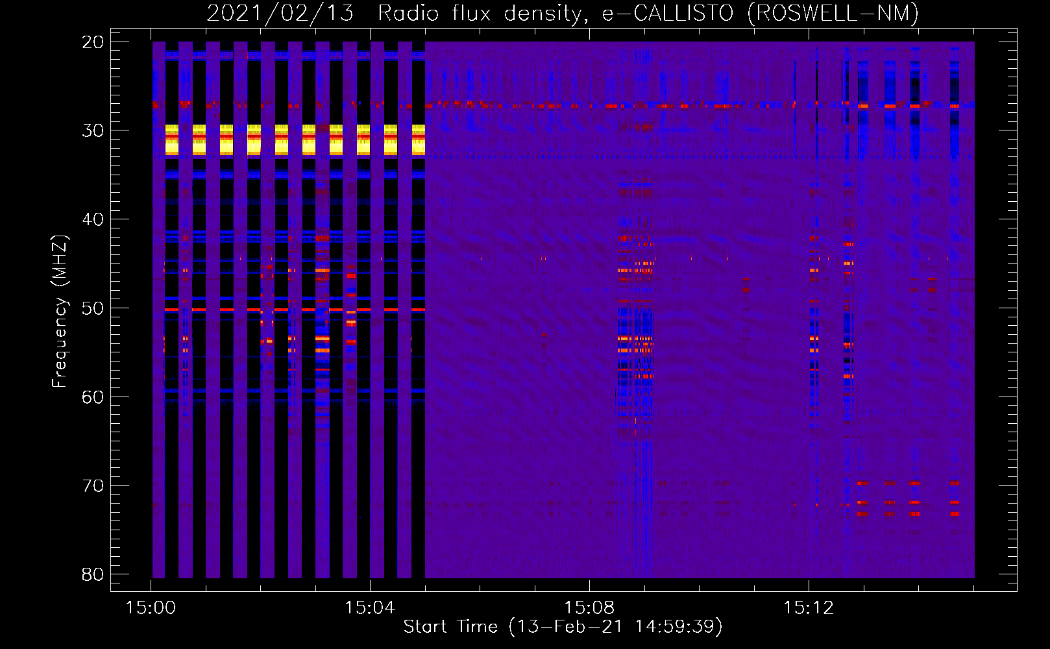The width and height of the screenshot is (1050, 649).
Task: Click the 'Frequency (MHZ)' axis label
Action: tap(60, 312)
